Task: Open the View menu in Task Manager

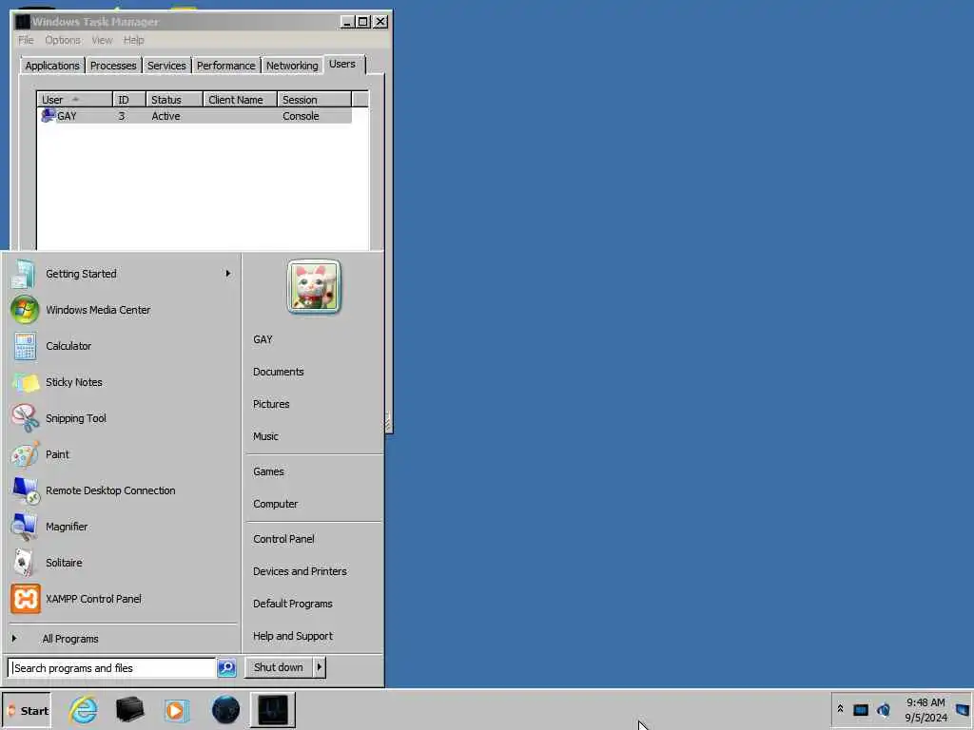Action: 102,40
